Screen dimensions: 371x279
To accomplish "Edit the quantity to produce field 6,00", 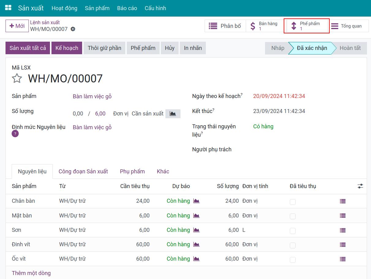I will pos(100,114).
